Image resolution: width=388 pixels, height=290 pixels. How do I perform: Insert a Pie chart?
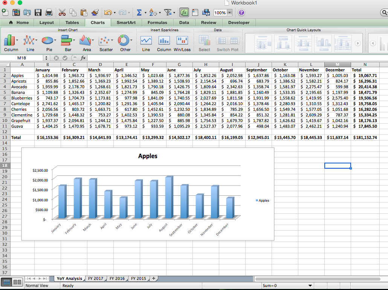pos(47,41)
